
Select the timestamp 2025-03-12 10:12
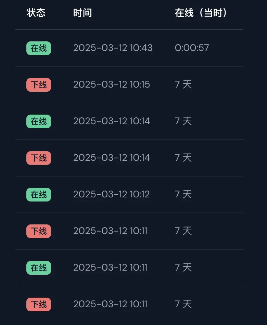(112, 194)
